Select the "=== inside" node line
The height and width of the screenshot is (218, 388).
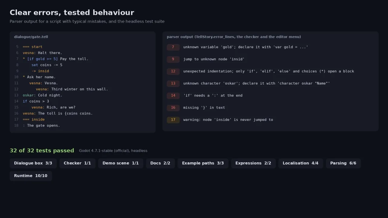coord(34,119)
